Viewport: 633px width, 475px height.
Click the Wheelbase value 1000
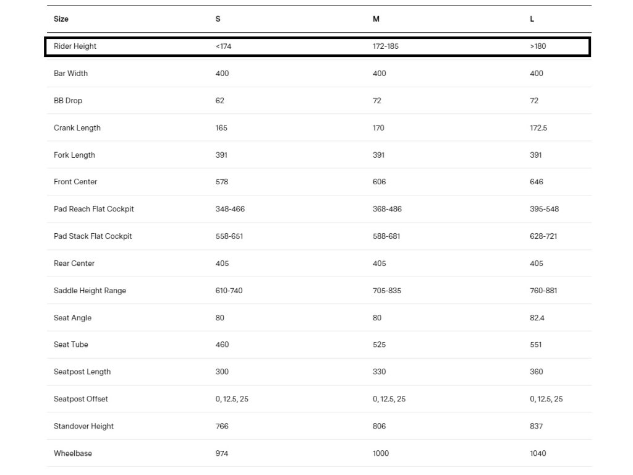(x=381, y=453)
